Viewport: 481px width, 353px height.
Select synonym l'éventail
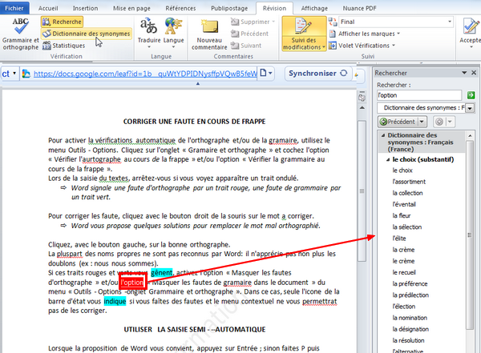(x=404, y=204)
